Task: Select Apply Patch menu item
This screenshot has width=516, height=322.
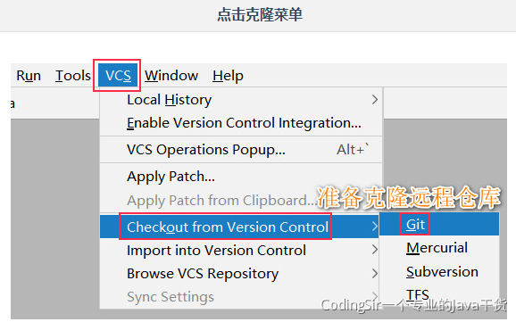Action: coord(241,177)
